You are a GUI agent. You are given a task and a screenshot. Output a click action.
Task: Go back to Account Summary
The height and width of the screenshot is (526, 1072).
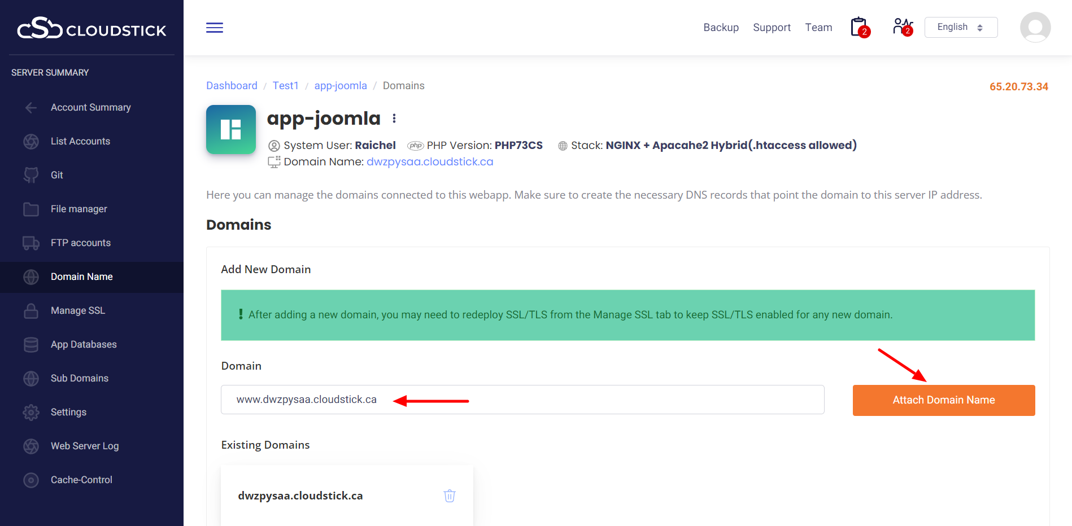click(90, 107)
